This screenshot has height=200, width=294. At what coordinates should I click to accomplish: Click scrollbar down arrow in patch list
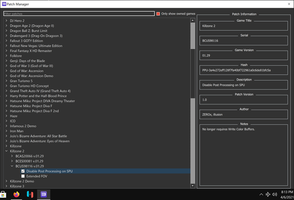click(x=192, y=186)
